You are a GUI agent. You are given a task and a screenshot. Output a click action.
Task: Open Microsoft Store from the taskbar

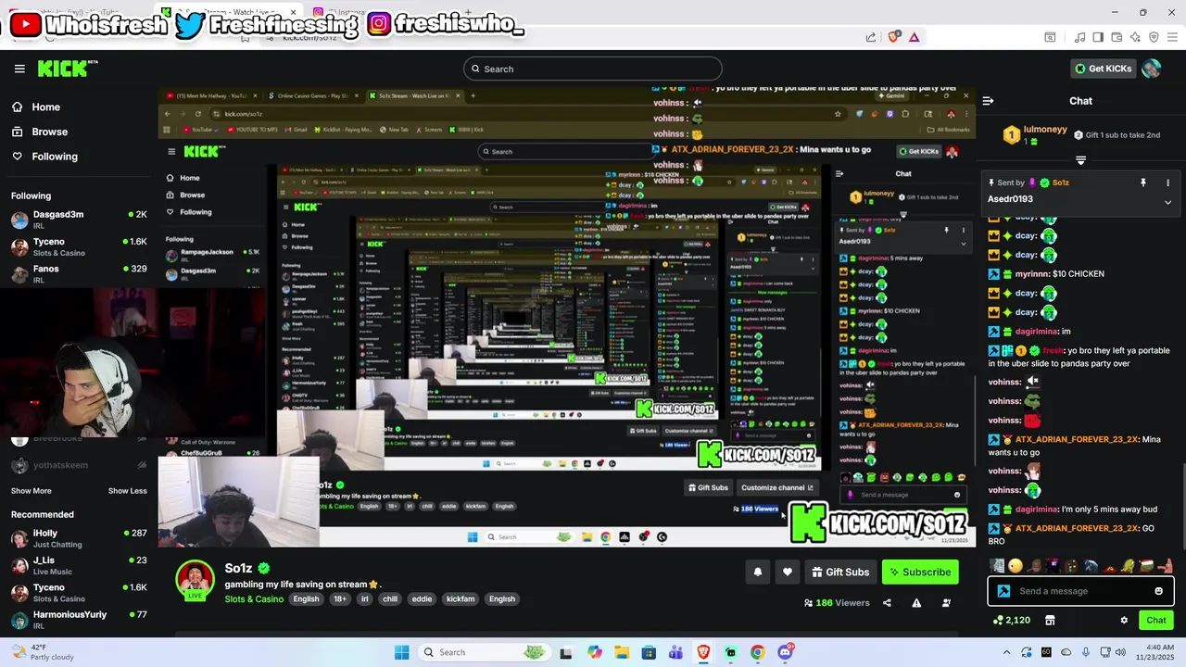click(650, 652)
